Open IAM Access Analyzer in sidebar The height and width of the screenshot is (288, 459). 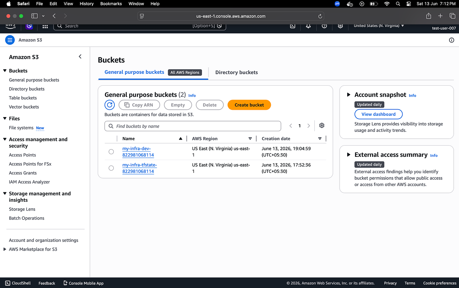[30, 182]
